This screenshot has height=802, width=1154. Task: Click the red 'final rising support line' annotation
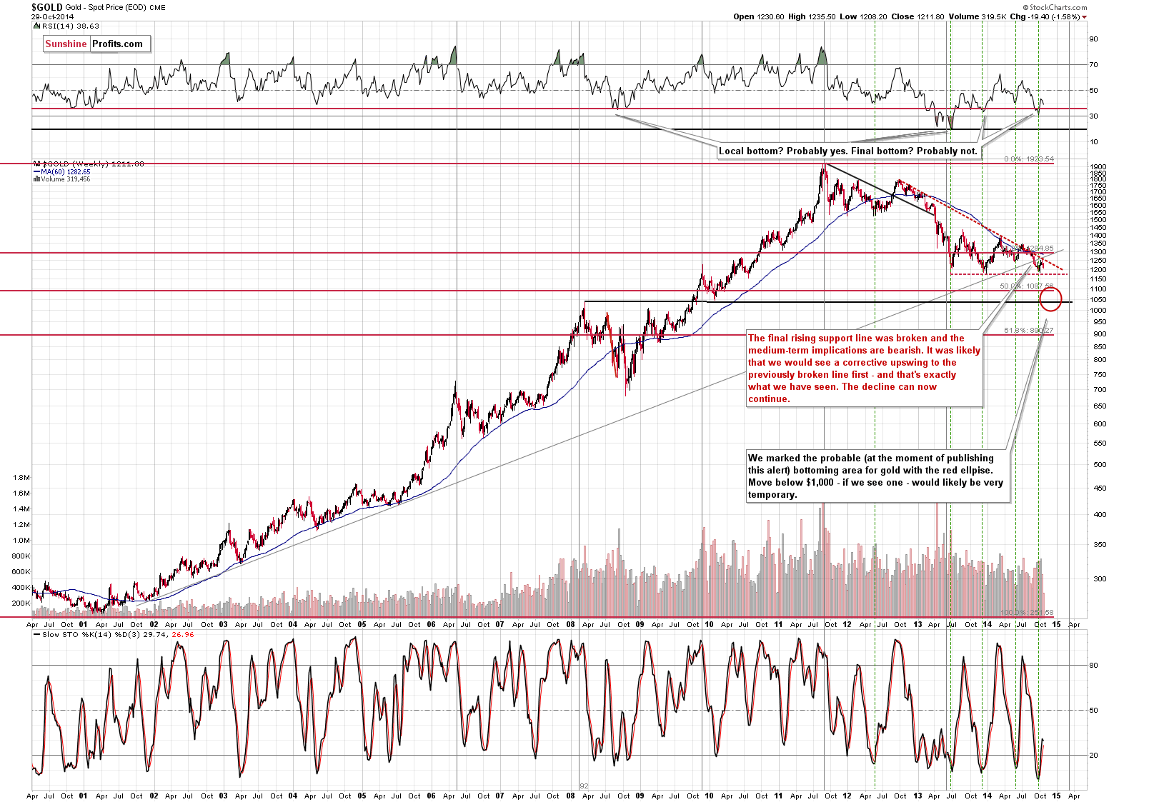point(864,369)
